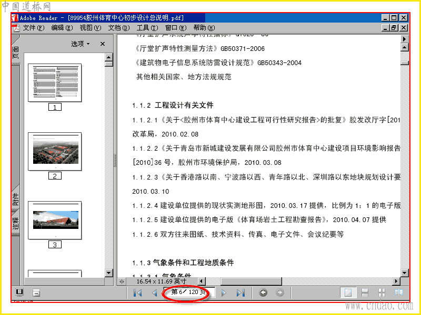Image resolution: width=421 pixels, height=315 pixels.
Task: Open the 文件 file menu
Action: pos(33,28)
